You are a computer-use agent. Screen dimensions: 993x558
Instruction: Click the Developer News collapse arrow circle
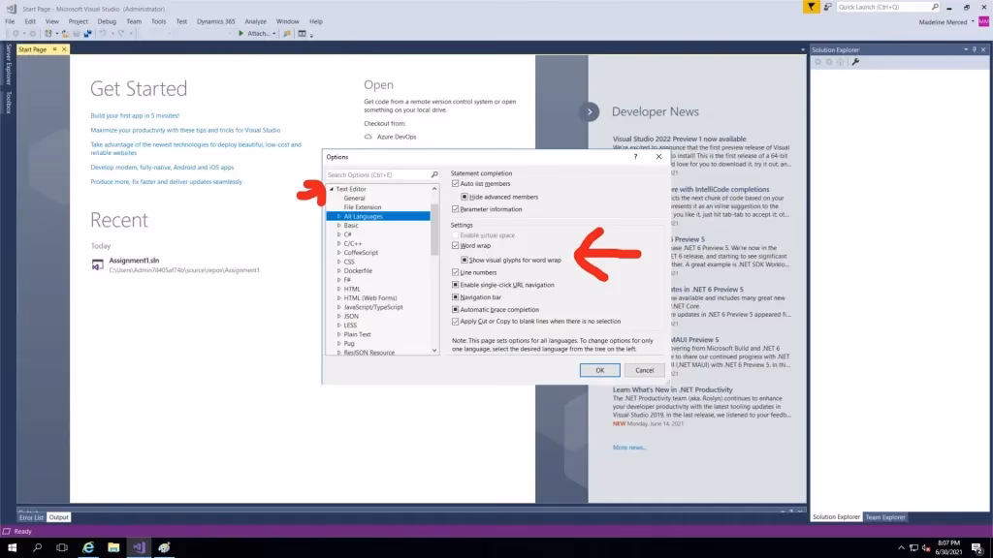coord(589,112)
